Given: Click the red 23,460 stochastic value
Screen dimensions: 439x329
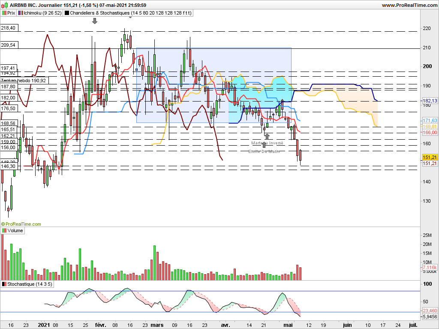Looking at the screenshot, I should pyautogui.click(x=430, y=311).
